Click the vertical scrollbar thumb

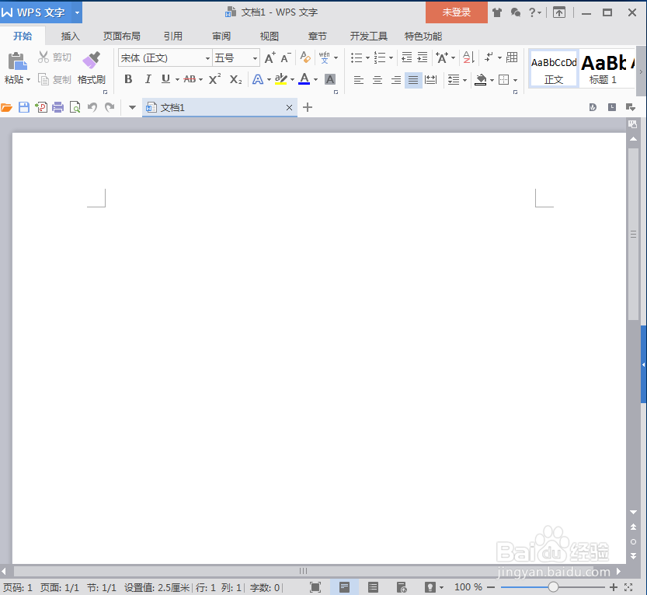point(633,235)
